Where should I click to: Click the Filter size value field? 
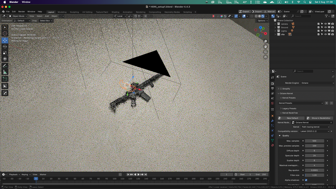pyautogui.click(x=314, y=175)
